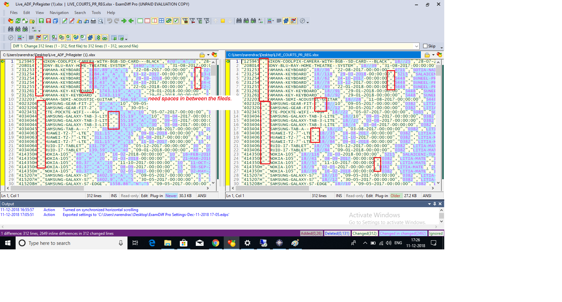Open the Navigation menu

tap(59, 13)
